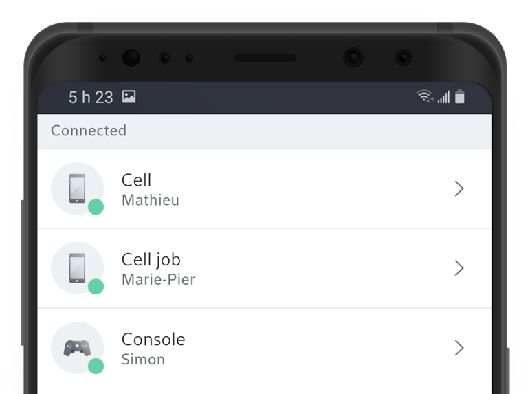Viewport: 528px width, 394px height.
Task: Click the Connected section header
Action: [x=89, y=131]
